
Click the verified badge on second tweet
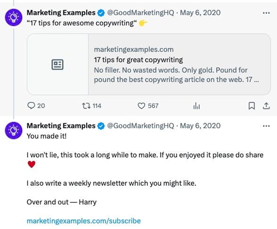pyautogui.click(x=101, y=126)
